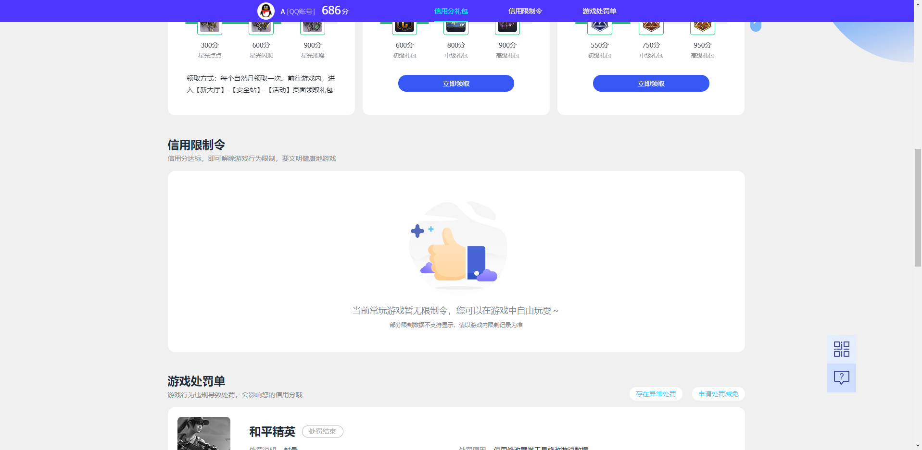Screen dimensions: 922x450
Task: Choose the 750分 中级礼包 badge icon
Action: tap(651, 28)
